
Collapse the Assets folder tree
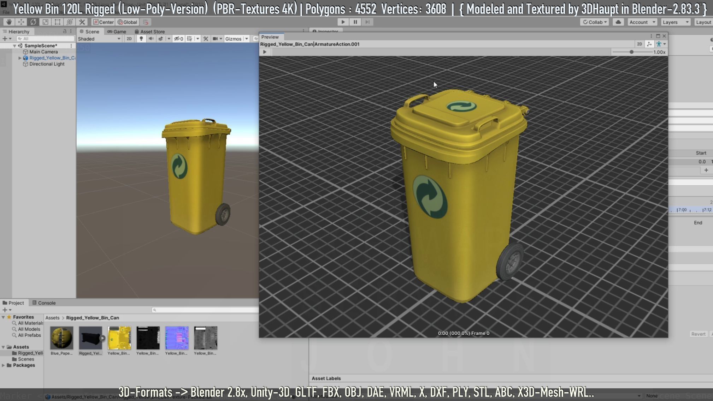click(x=3, y=347)
